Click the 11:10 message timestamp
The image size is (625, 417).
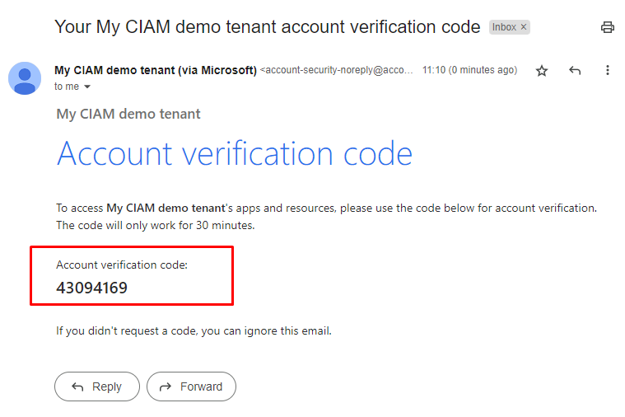click(x=469, y=71)
